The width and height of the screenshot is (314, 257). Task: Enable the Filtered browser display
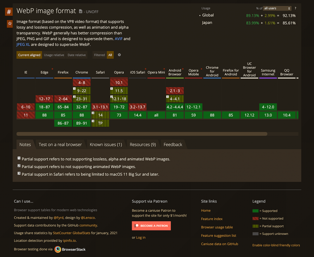click(99, 55)
